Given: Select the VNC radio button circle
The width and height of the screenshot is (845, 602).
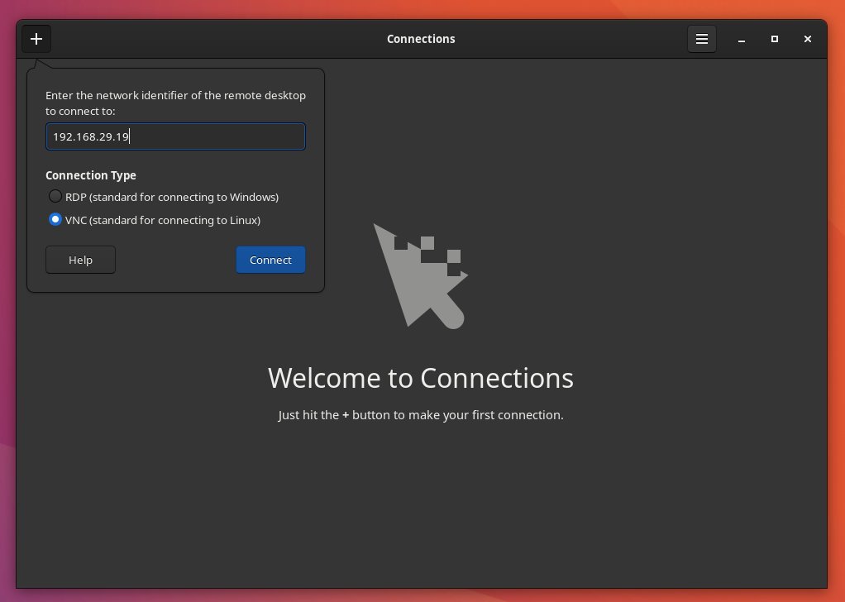Looking at the screenshot, I should 55,220.
